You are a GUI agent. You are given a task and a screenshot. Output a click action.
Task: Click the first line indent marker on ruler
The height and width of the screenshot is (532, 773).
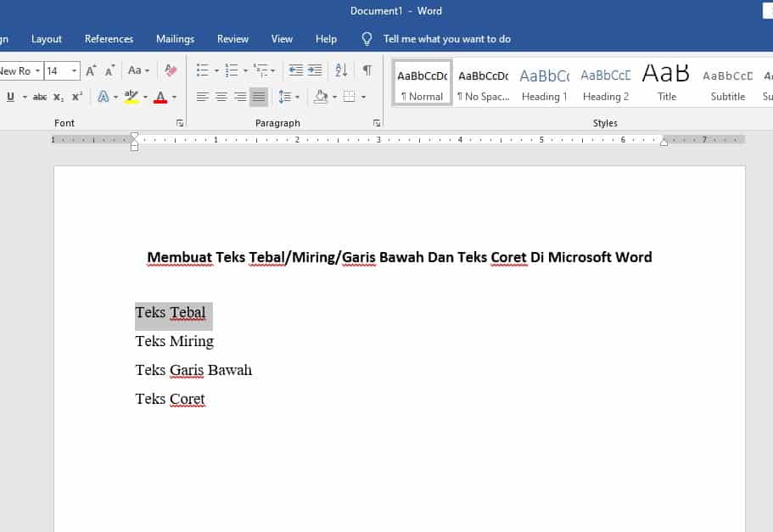click(x=134, y=136)
